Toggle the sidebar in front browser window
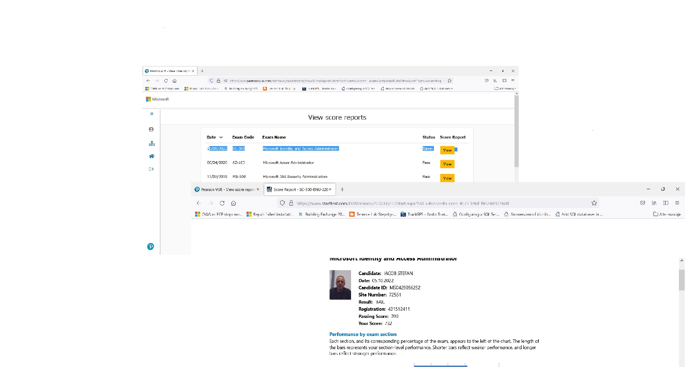Image resolution: width=685 pixels, height=367 pixels. (666, 203)
